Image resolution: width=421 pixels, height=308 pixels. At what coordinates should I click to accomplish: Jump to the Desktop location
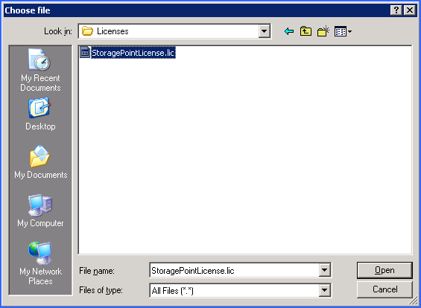[40, 114]
